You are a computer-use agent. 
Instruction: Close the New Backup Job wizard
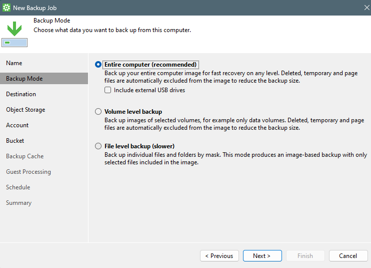coord(366,8)
